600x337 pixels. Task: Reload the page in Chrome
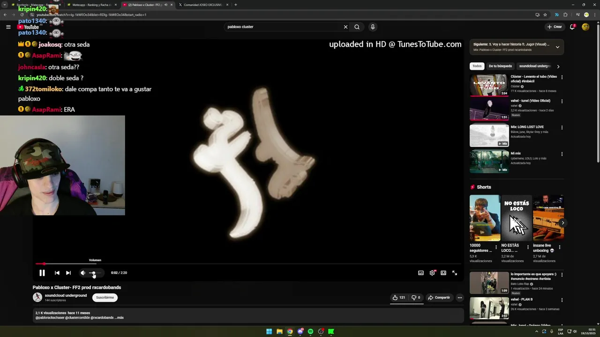coord(22,15)
